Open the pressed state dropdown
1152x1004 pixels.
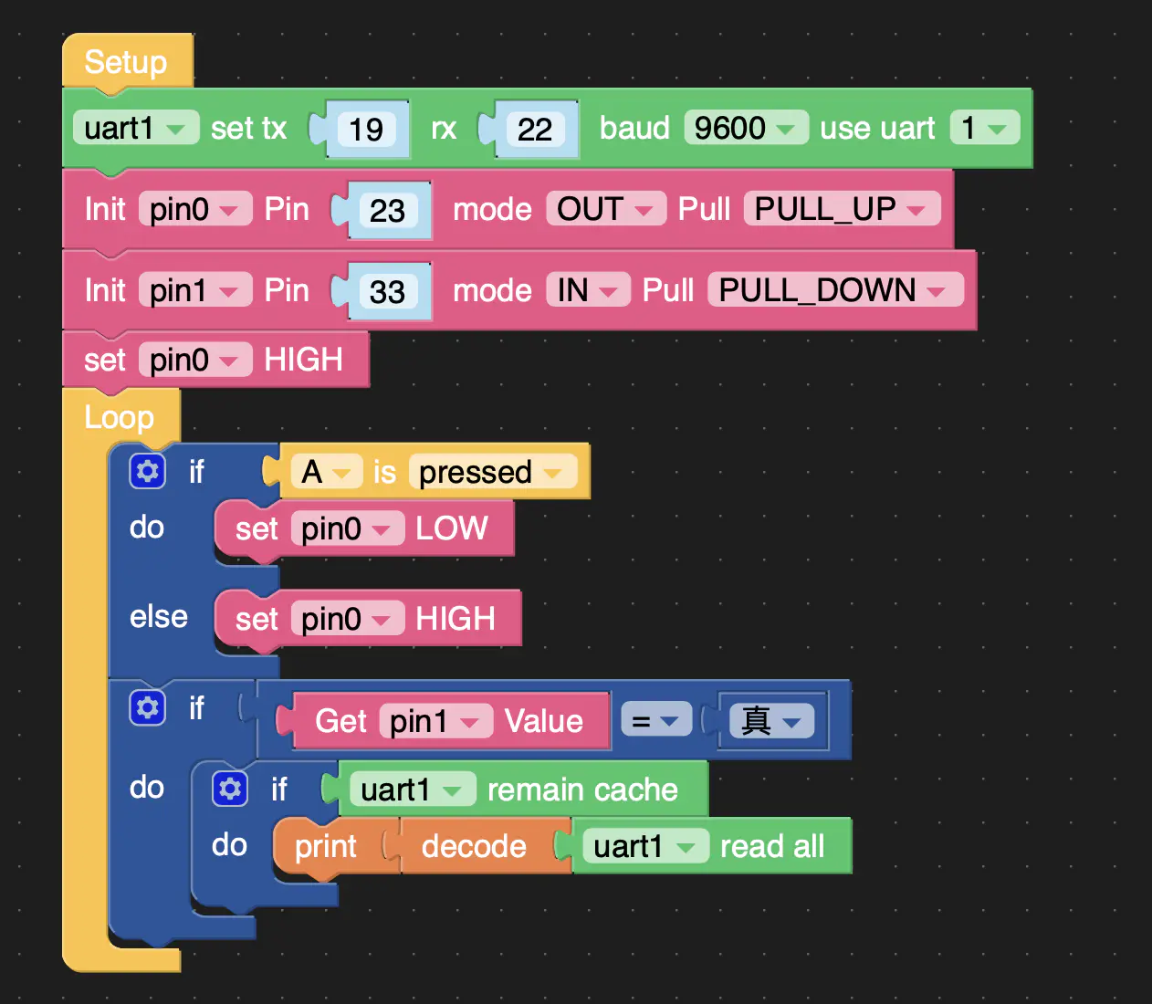pos(492,473)
